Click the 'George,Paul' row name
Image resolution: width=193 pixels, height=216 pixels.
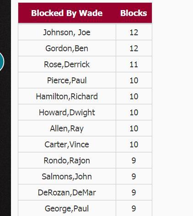67,208
